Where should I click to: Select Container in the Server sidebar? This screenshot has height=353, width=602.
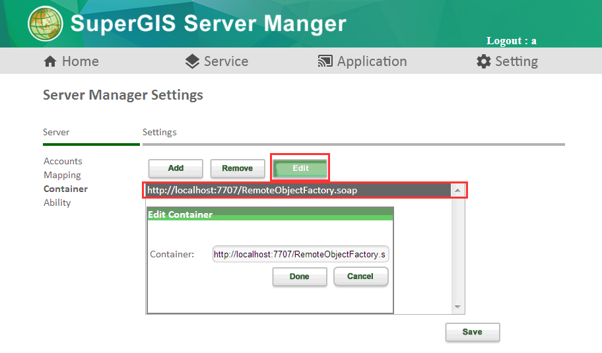[x=65, y=189]
